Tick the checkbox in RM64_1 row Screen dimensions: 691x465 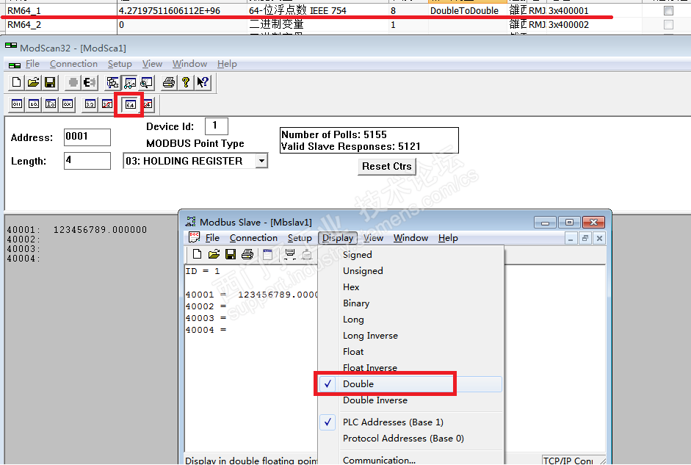[668, 10]
